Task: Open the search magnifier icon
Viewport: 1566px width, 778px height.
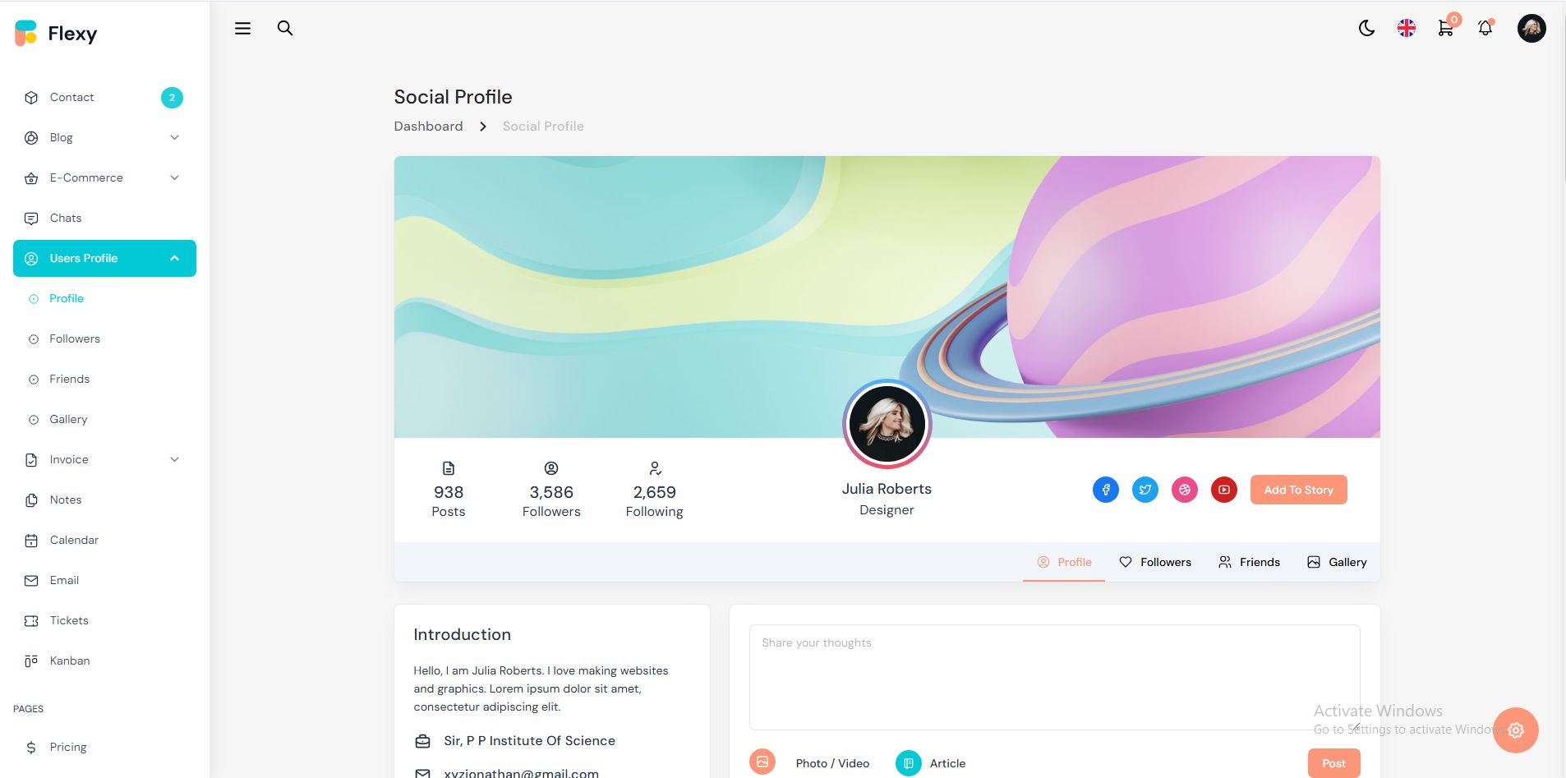Action: [x=285, y=28]
